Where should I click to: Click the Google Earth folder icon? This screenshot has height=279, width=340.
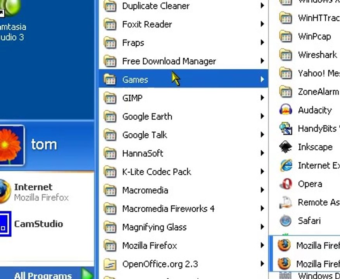tap(110, 116)
